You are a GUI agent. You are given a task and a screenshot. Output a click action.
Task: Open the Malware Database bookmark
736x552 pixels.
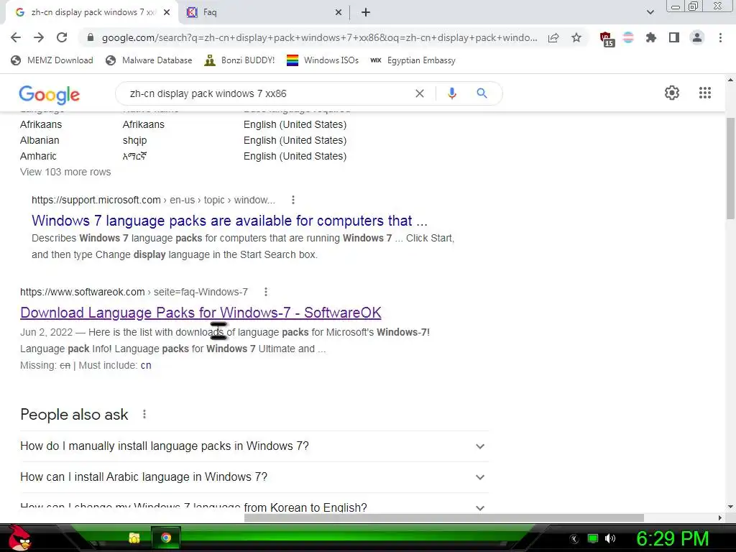point(149,60)
